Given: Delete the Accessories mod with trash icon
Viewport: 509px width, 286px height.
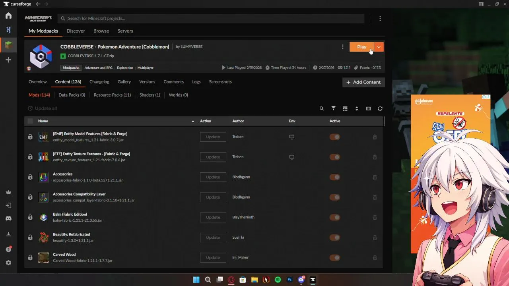Looking at the screenshot, I should 375,177.
